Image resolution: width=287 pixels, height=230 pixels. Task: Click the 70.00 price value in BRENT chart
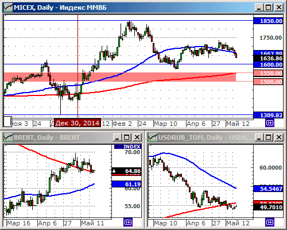pyautogui.click(x=133, y=152)
